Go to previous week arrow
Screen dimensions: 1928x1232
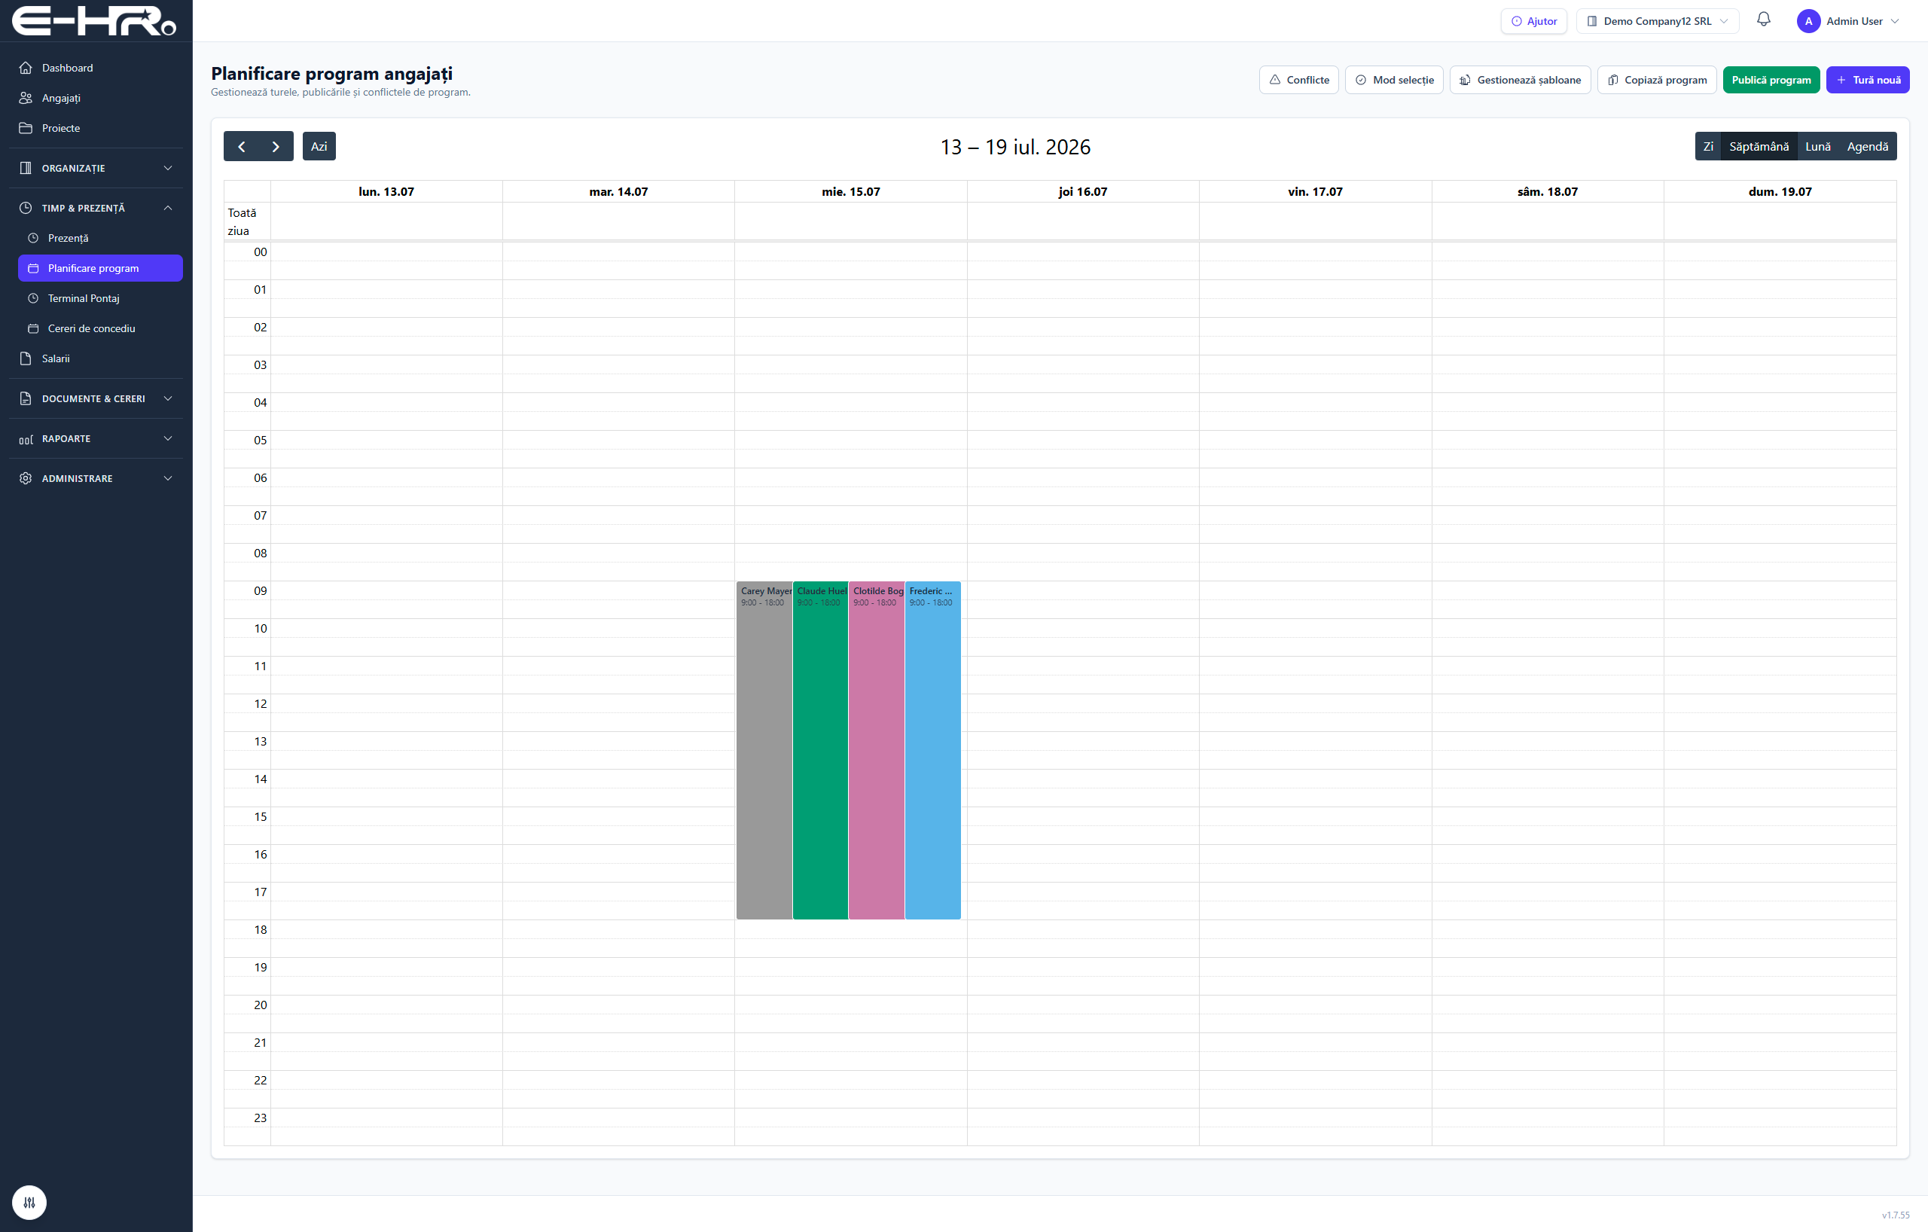[x=241, y=147]
